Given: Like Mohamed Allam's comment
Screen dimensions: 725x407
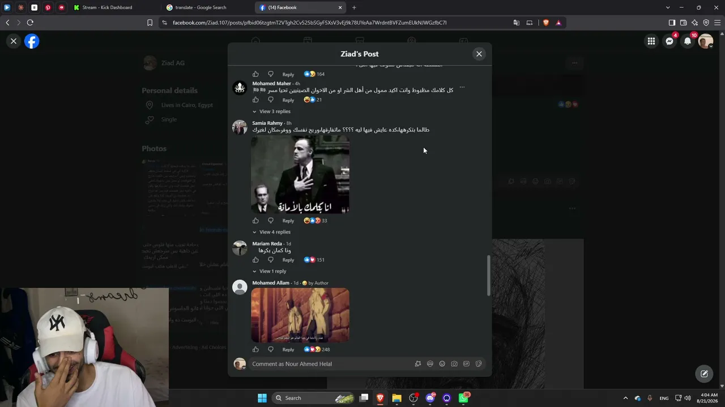Looking at the screenshot, I should coord(255,349).
